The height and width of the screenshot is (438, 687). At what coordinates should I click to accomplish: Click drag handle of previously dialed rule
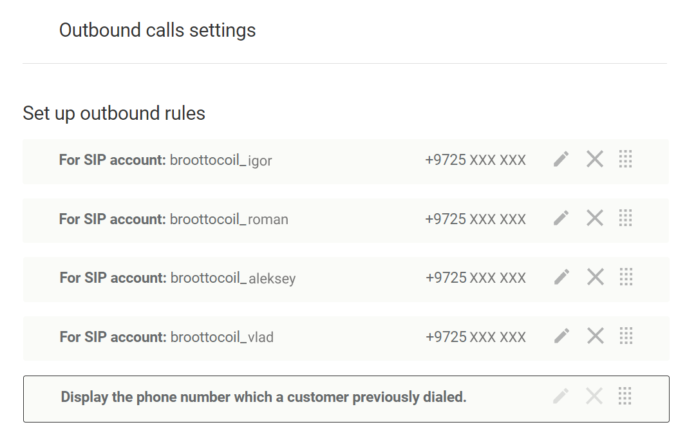click(x=625, y=396)
